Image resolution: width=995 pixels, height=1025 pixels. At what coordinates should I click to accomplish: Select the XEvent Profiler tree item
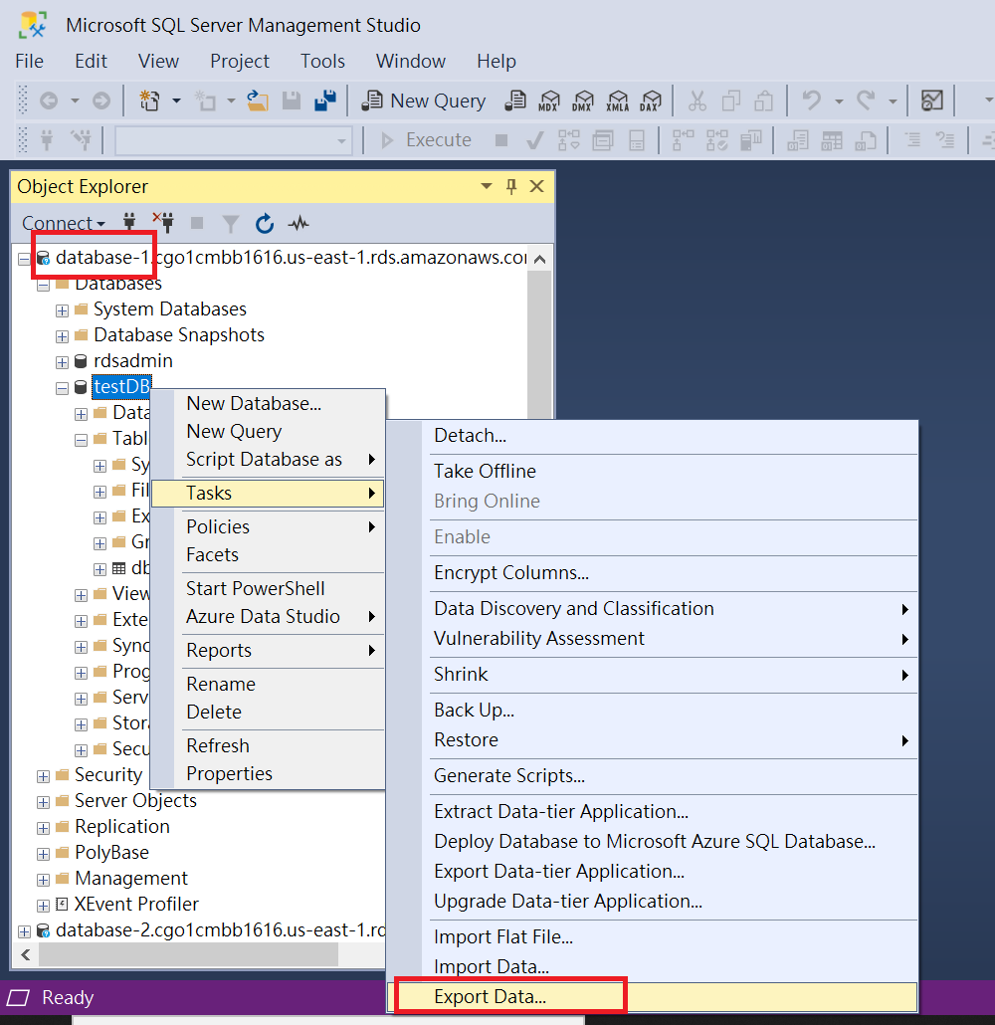[136, 904]
